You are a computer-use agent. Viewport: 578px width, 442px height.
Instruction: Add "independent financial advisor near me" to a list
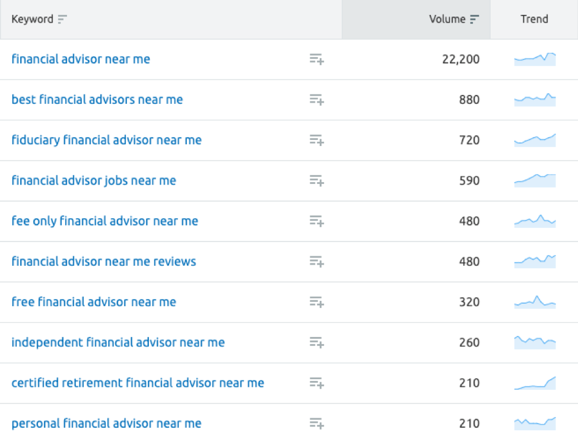[x=316, y=342]
